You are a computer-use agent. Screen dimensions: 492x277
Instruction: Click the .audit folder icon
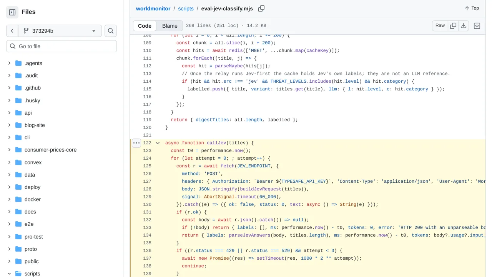(18, 75)
